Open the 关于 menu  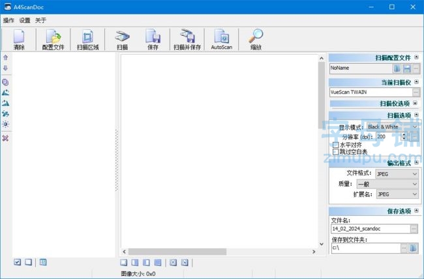(40, 20)
